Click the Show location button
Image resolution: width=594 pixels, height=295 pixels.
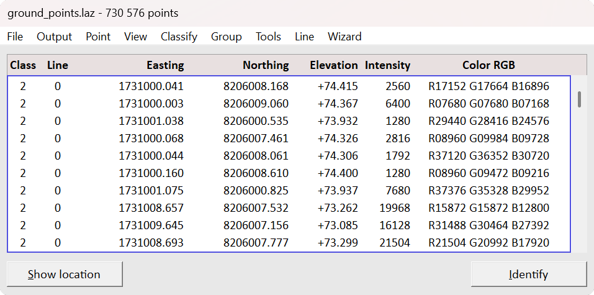pos(65,274)
